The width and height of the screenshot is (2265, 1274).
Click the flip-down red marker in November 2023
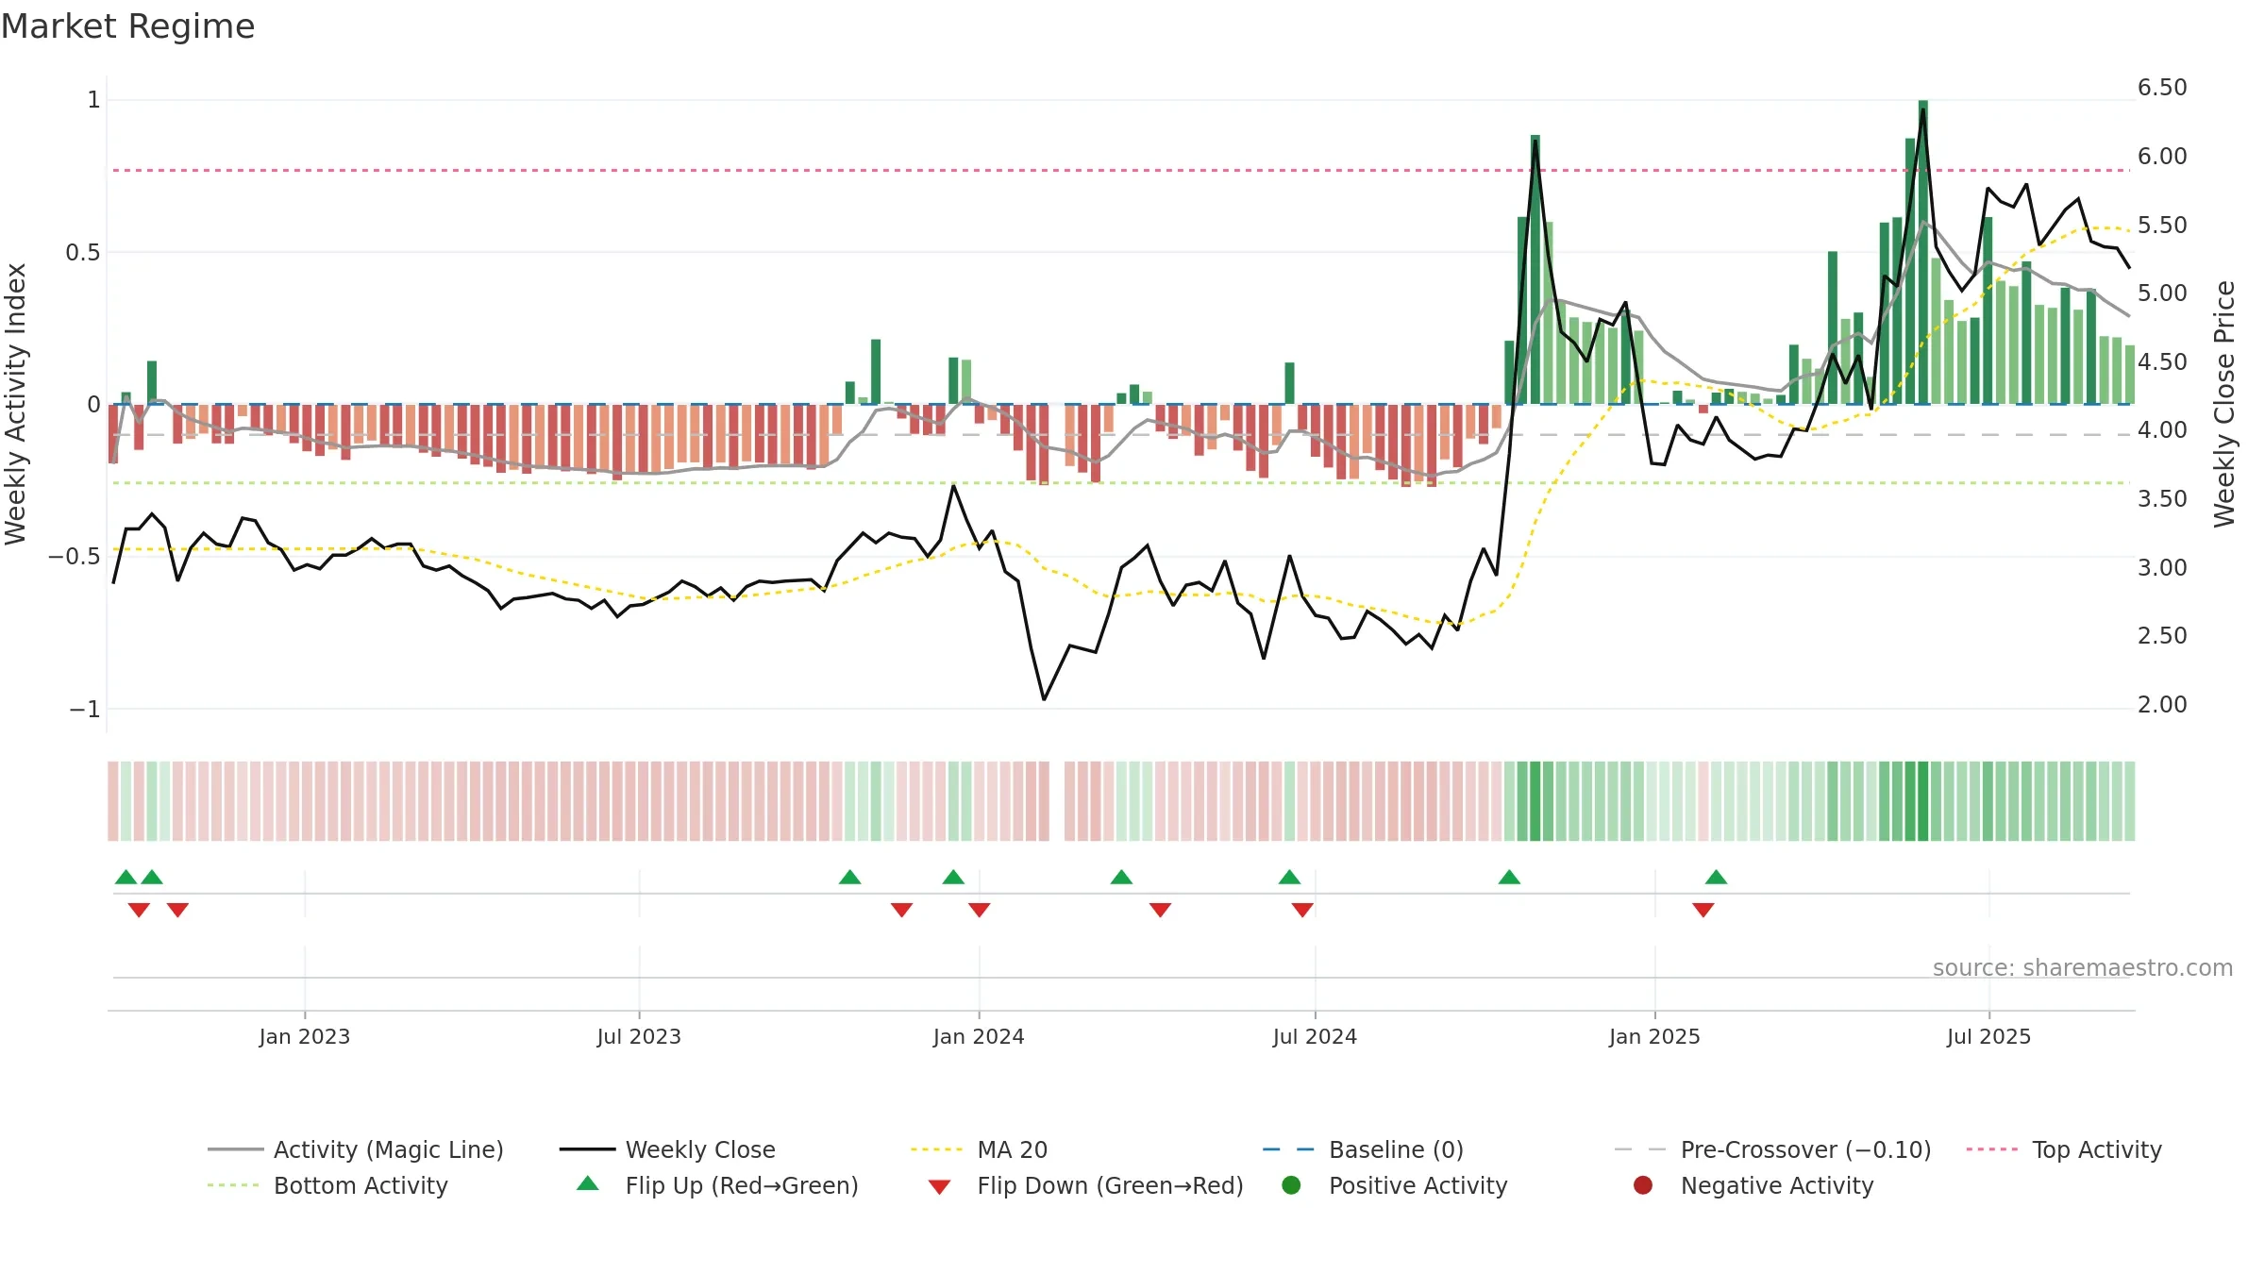coord(901,910)
